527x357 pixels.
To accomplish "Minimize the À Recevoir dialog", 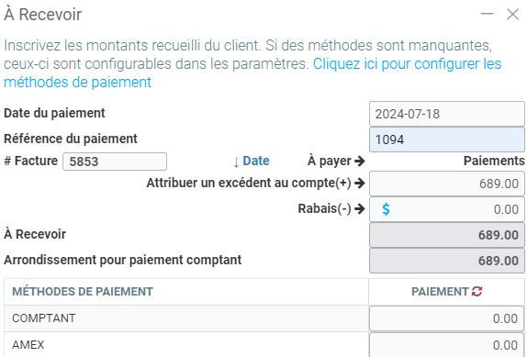I will 487,14.
